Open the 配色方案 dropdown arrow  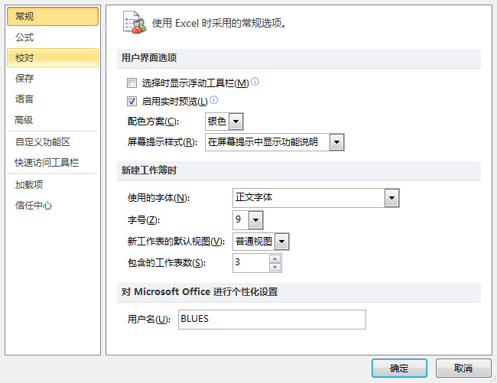pyautogui.click(x=236, y=122)
